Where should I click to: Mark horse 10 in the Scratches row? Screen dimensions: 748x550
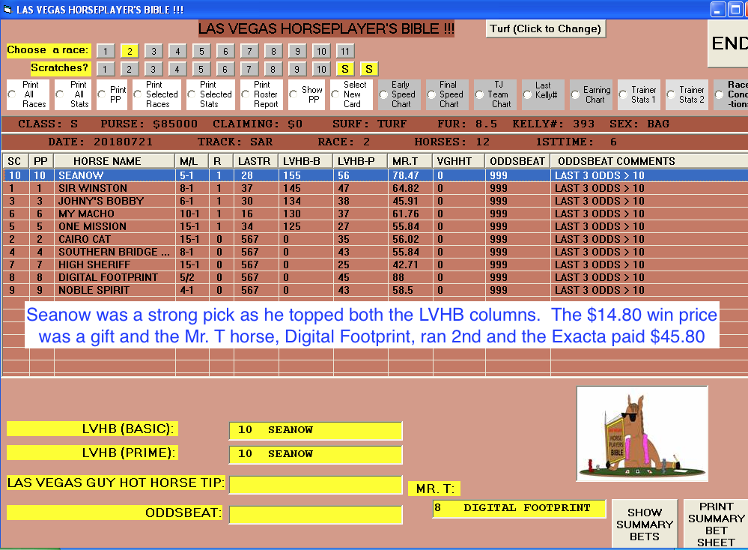pos(321,69)
